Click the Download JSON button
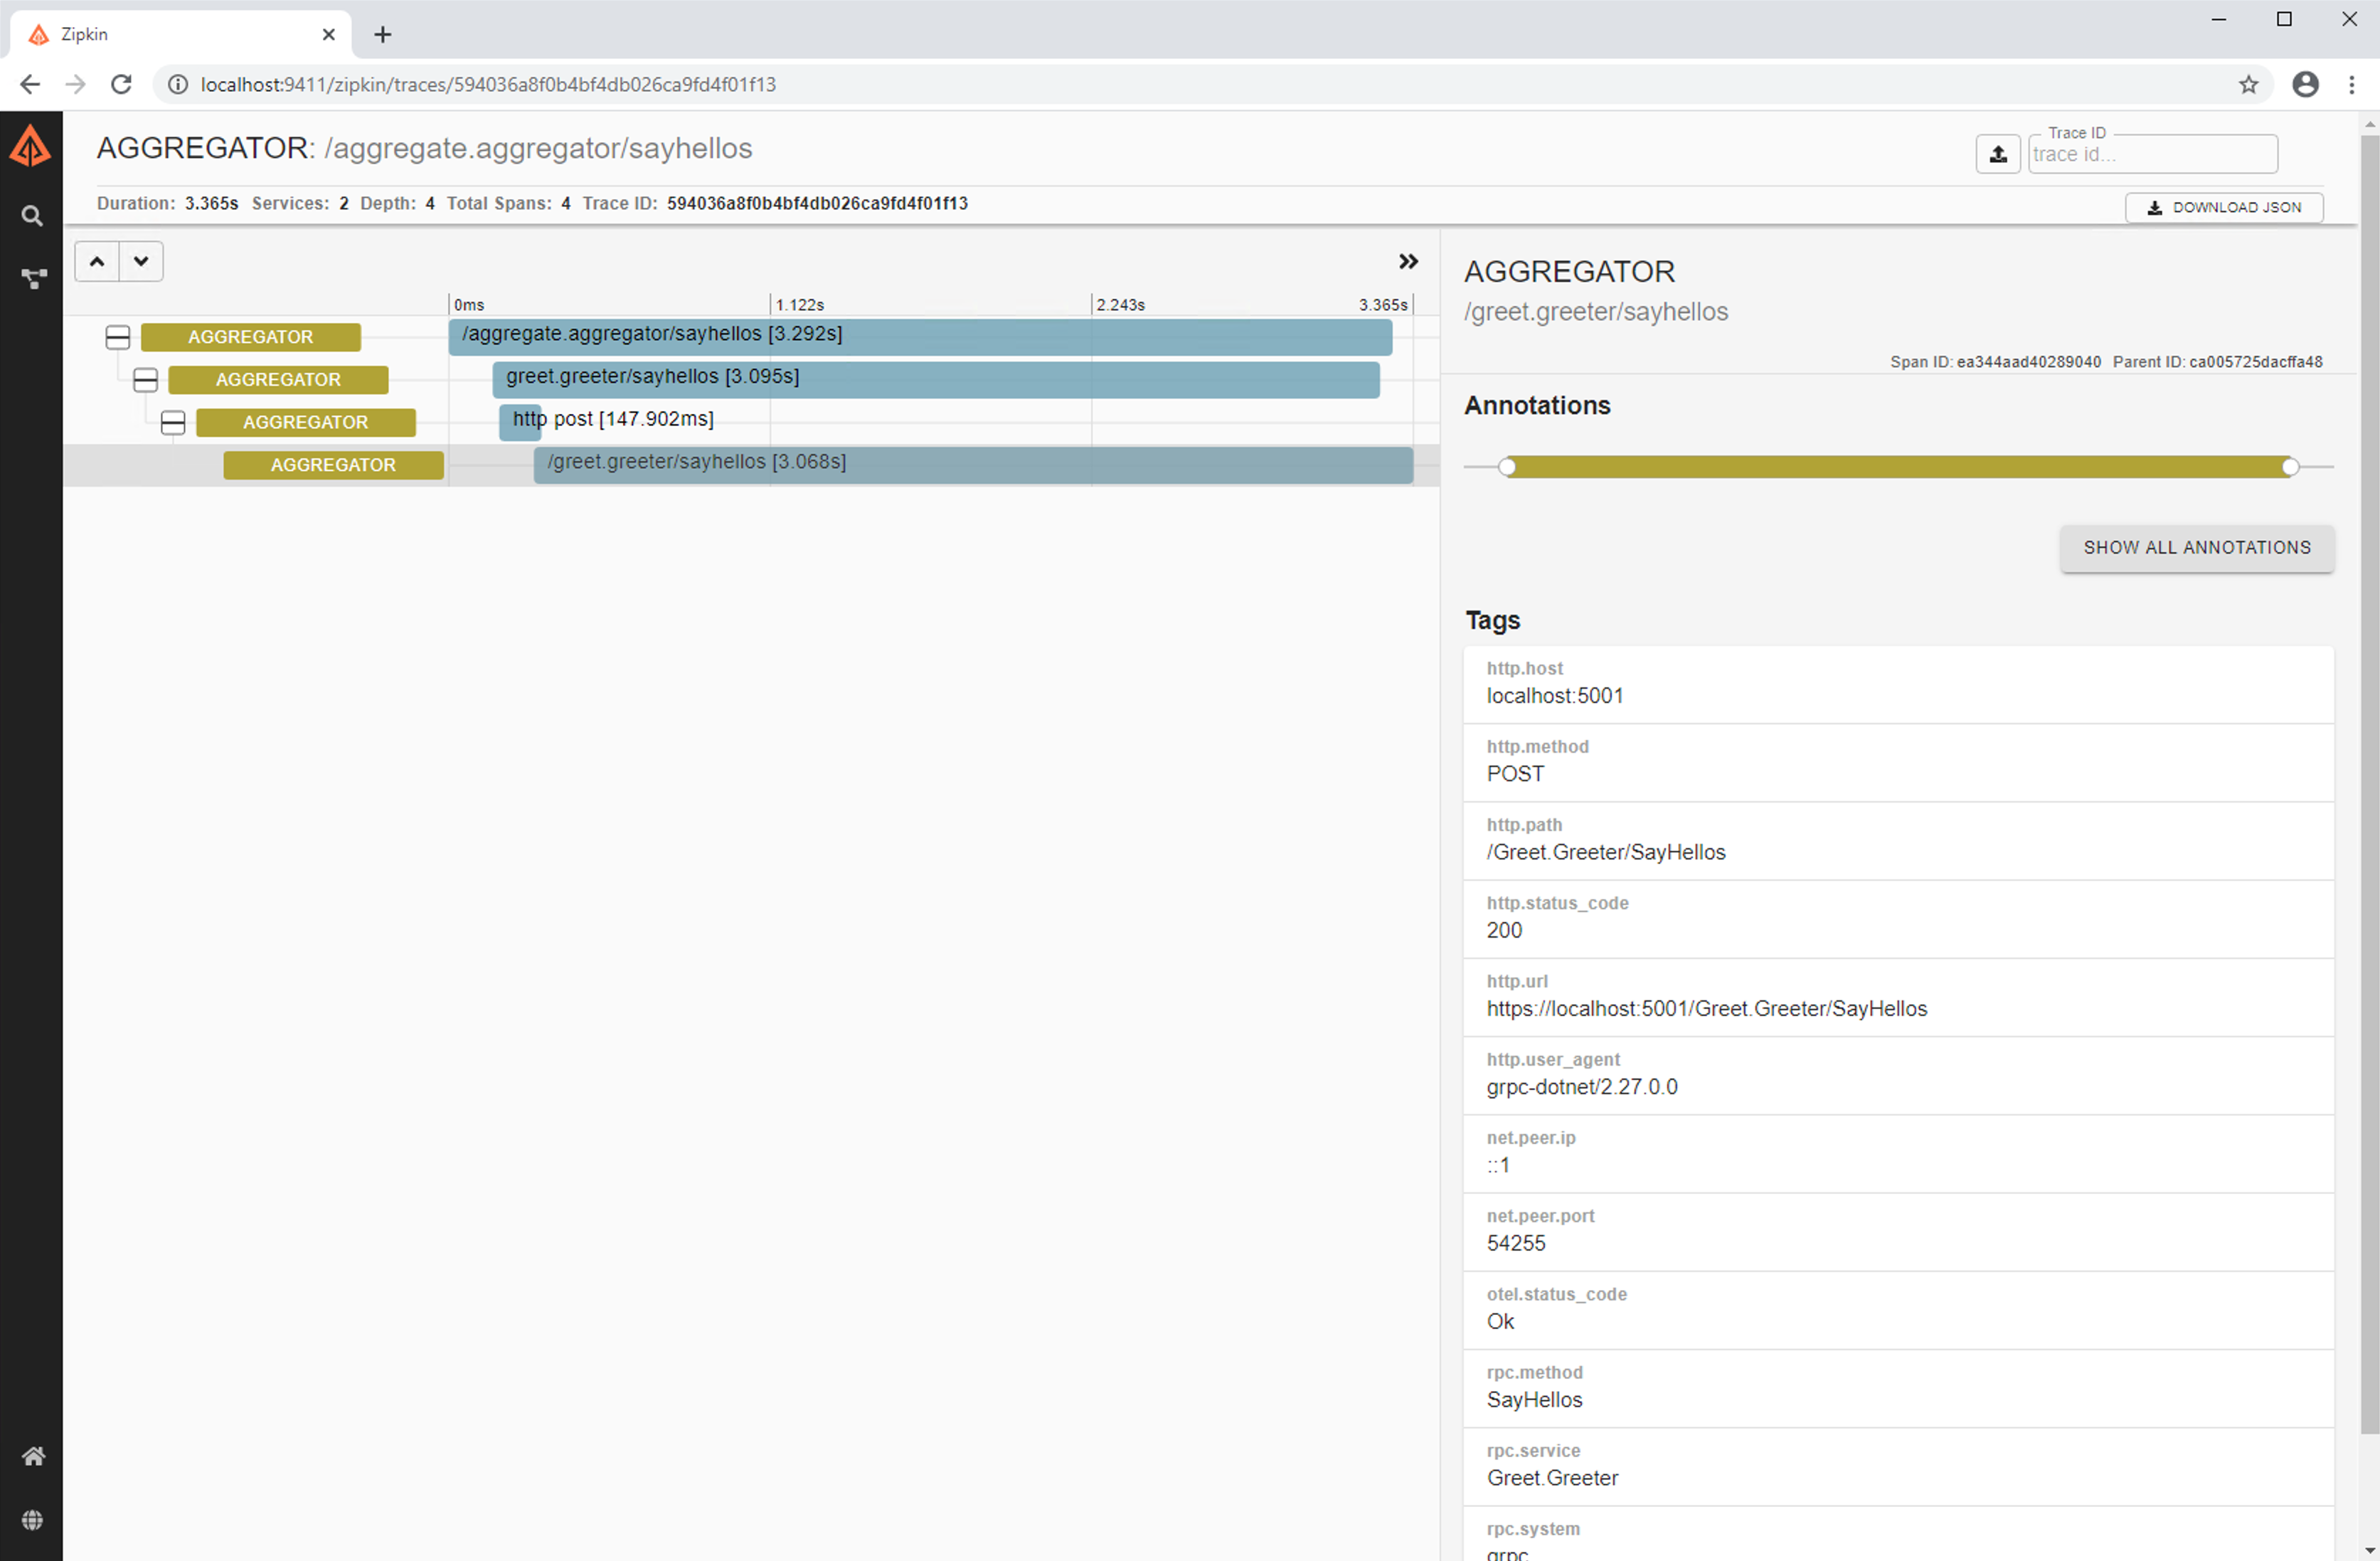This screenshot has width=2380, height=1561. [x=2224, y=207]
